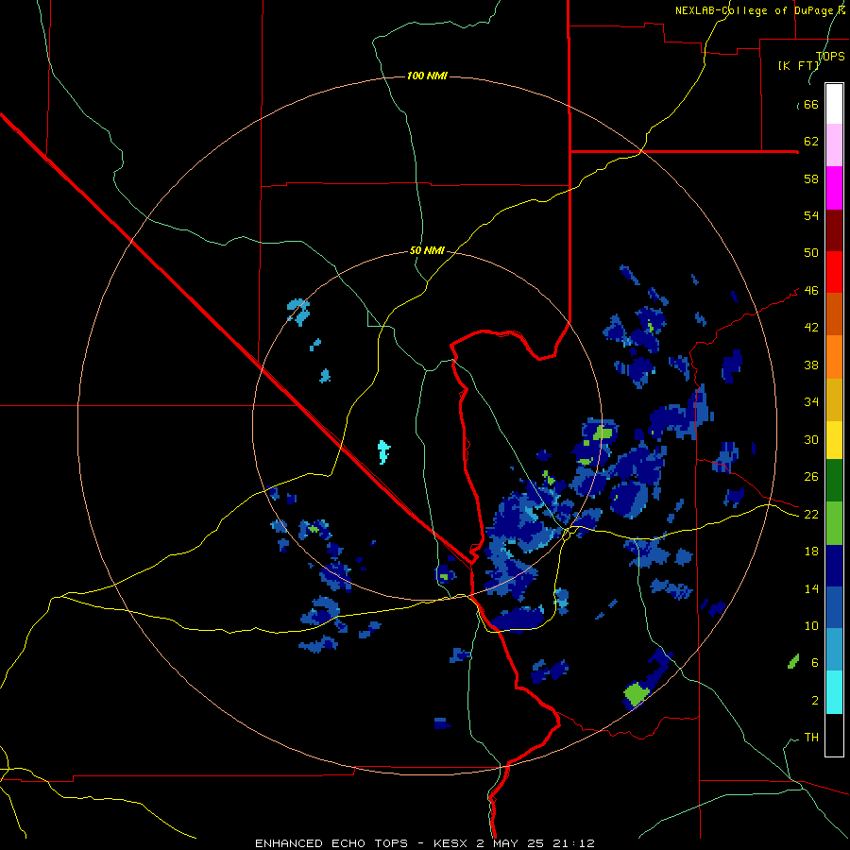Click the dark red legend swatch
Screen dimensions: 850x850
(x=834, y=230)
